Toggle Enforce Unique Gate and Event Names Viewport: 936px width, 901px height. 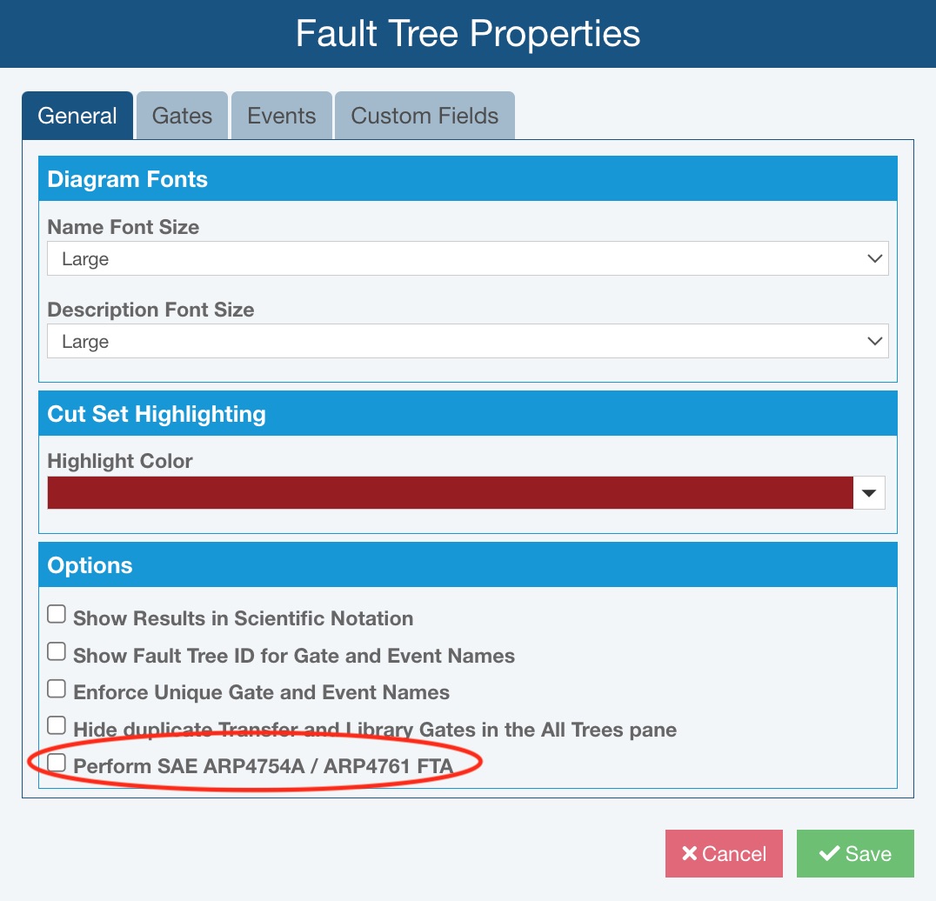[57, 689]
